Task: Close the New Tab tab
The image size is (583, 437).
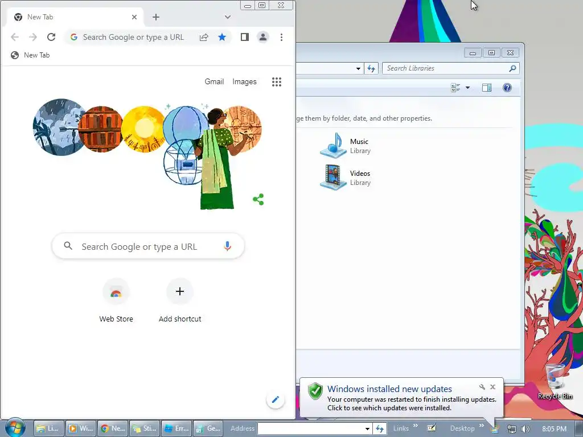Action: tap(134, 17)
